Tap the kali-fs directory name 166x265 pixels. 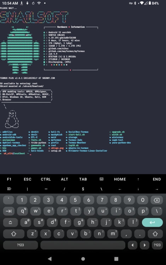55,132
